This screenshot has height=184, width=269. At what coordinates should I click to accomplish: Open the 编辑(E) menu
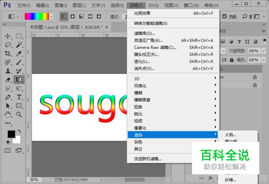[42, 5]
